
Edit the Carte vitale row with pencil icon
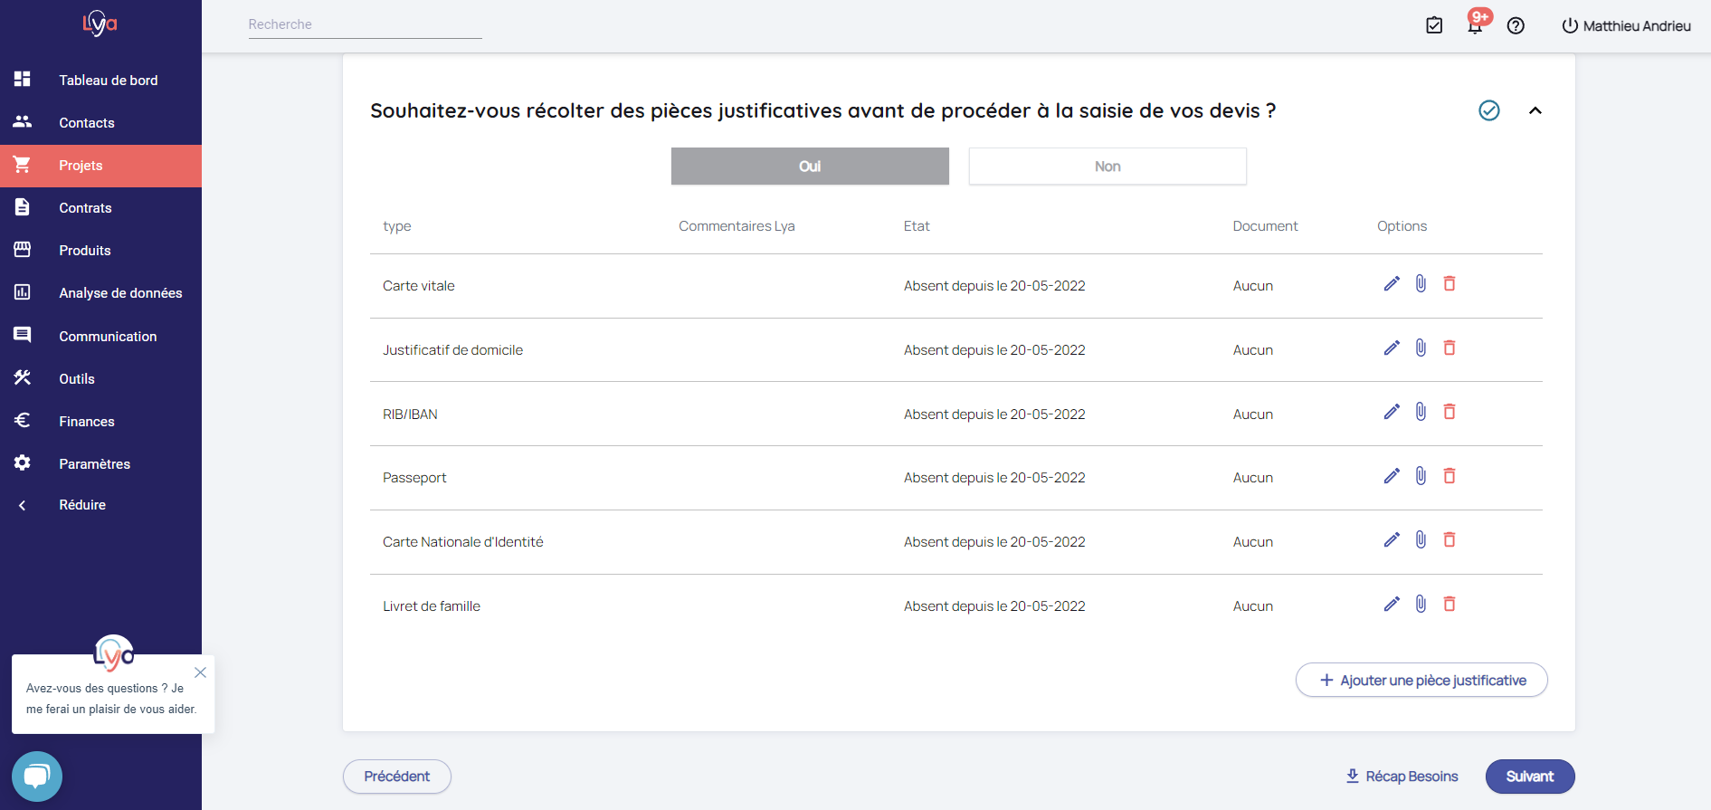pyautogui.click(x=1392, y=284)
